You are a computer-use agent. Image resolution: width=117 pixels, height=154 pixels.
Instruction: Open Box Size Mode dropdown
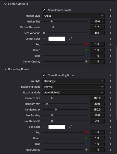click(x=74, y=92)
